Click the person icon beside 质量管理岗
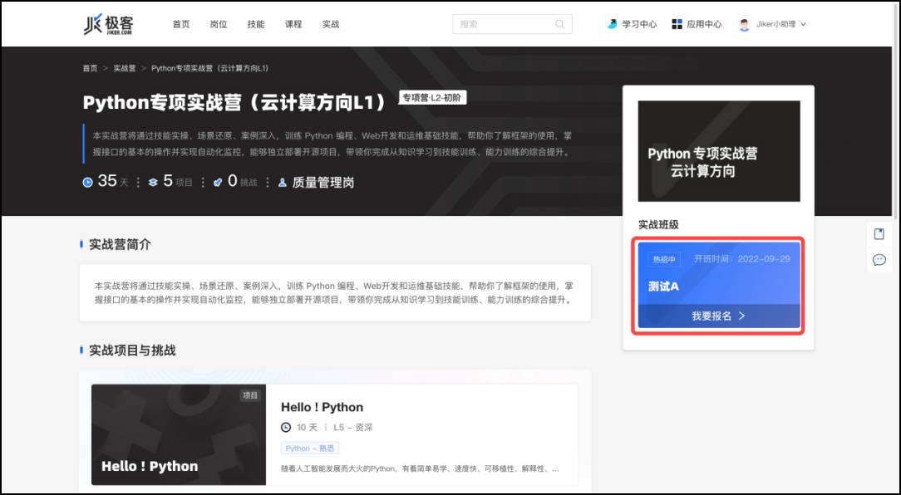Image resolution: width=901 pixels, height=495 pixels. [x=283, y=182]
